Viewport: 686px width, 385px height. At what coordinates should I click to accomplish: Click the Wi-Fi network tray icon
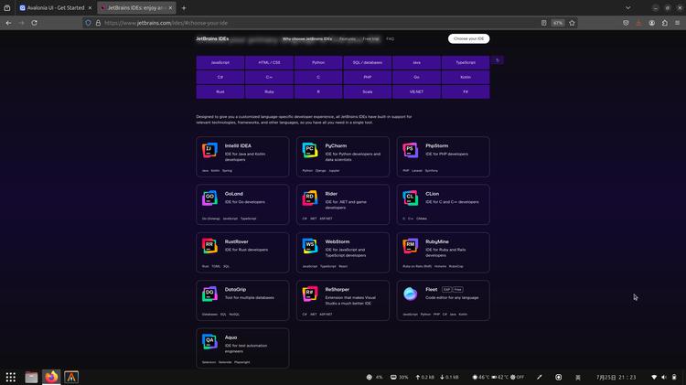(x=654, y=377)
